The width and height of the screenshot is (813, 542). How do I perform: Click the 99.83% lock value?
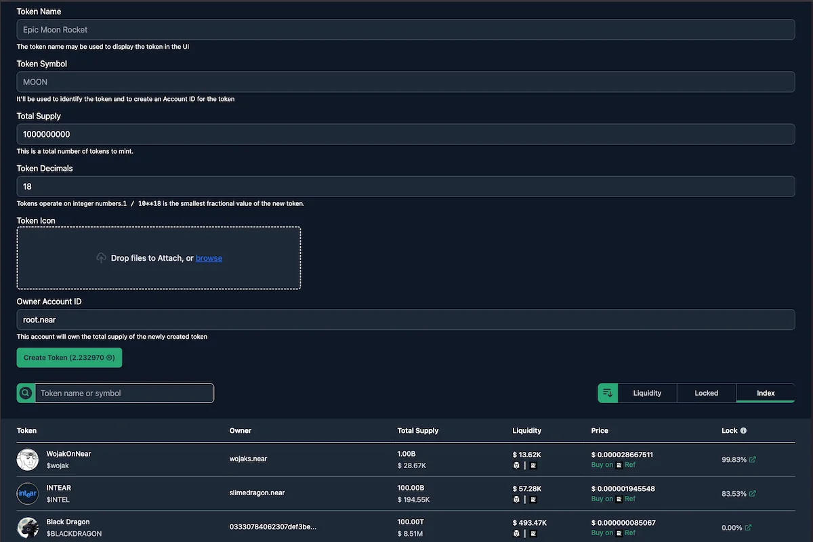click(x=734, y=459)
